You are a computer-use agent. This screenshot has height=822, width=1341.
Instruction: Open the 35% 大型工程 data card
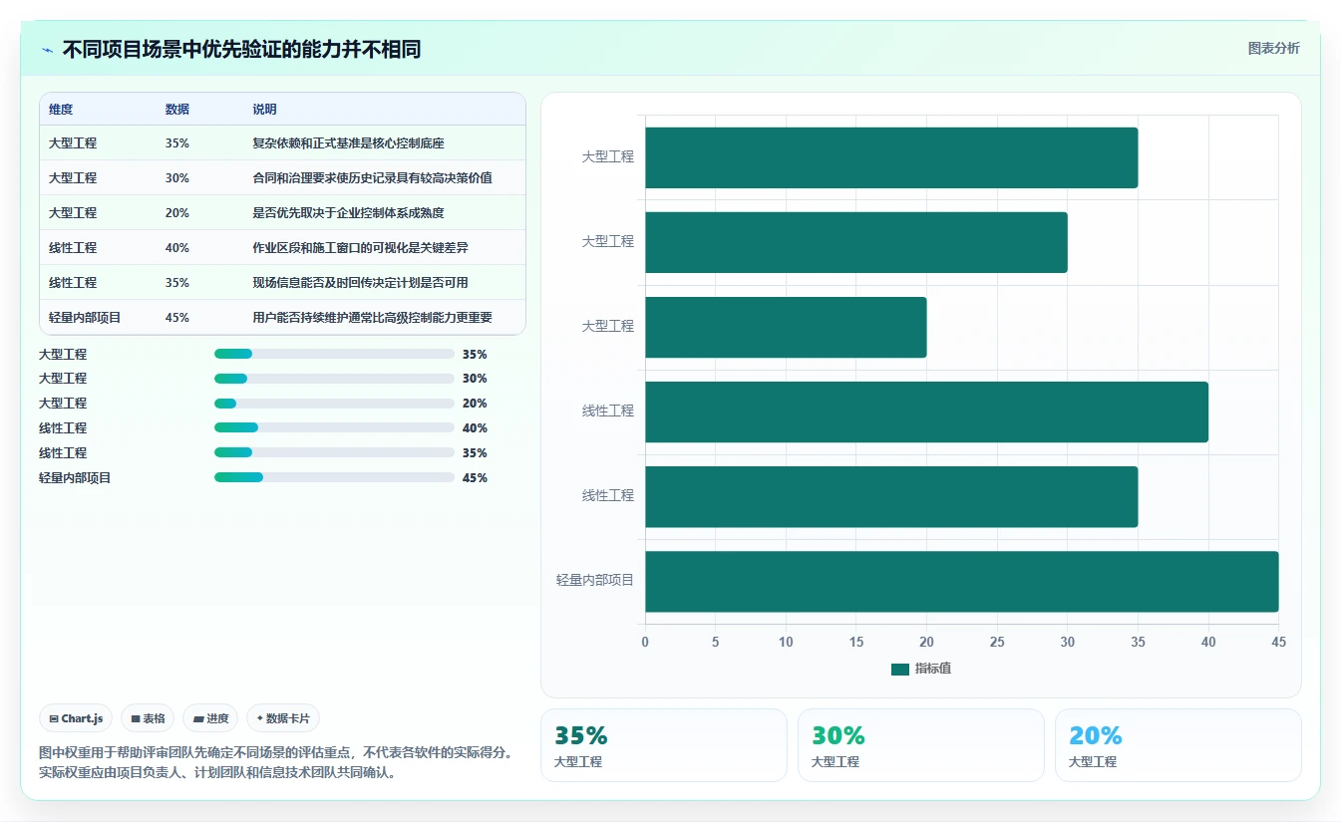[x=664, y=745]
